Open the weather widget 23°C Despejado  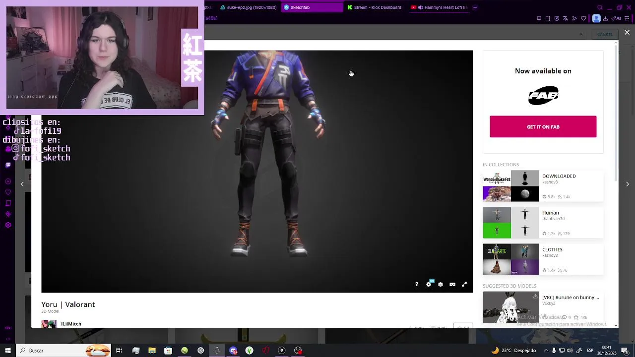pyautogui.click(x=514, y=351)
